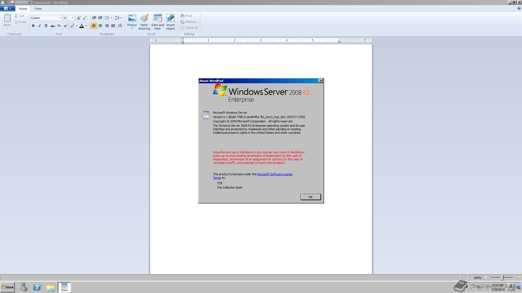Click the zoom slider handle

point(502,278)
